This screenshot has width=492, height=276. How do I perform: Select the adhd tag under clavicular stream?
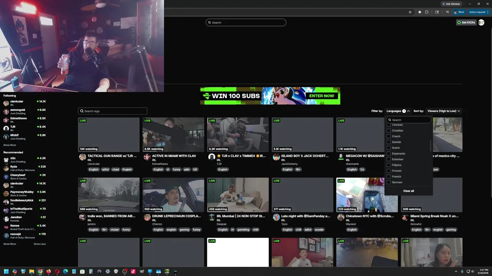105,169
